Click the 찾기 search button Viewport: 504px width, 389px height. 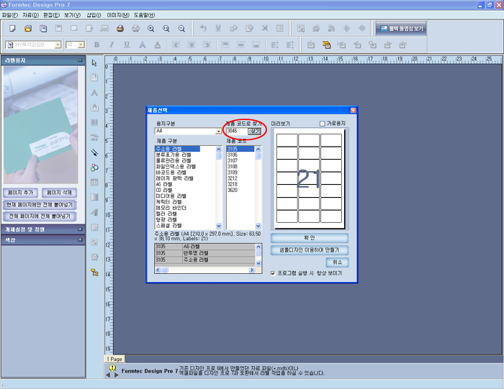(255, 132)
